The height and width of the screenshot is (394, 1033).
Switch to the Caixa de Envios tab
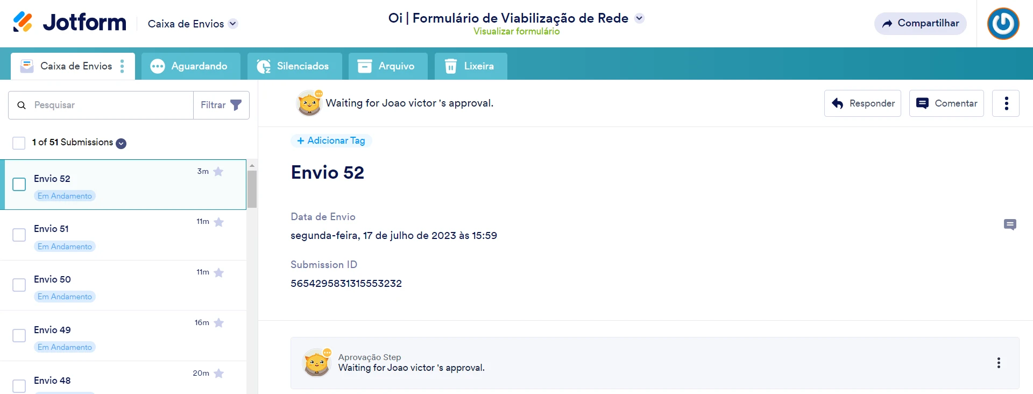(x=73, y=66)
